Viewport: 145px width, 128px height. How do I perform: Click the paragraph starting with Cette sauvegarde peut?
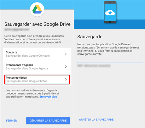34,39
